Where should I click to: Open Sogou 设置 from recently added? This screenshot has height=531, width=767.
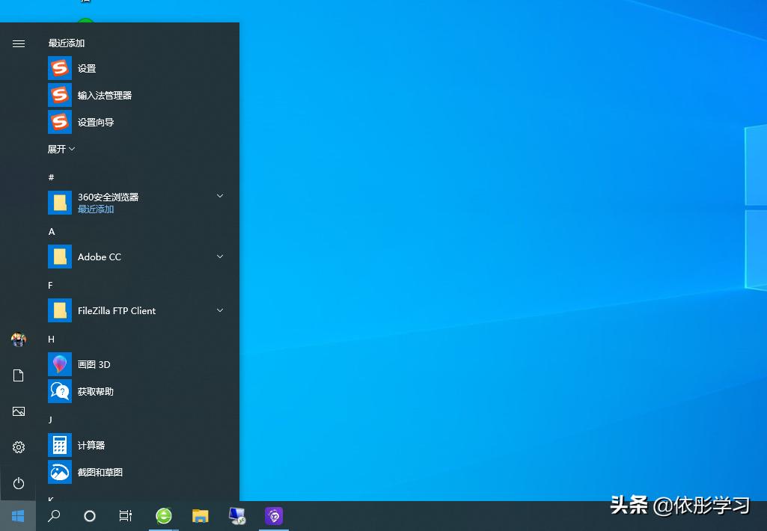point(87,68)
